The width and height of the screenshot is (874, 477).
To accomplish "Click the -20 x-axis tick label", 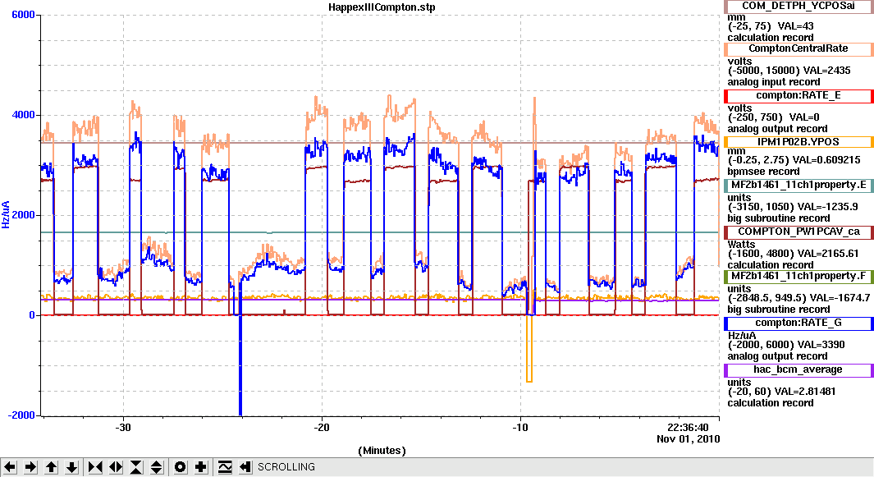I will 322,428.
